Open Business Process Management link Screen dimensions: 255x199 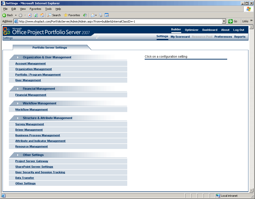(38, 136)
